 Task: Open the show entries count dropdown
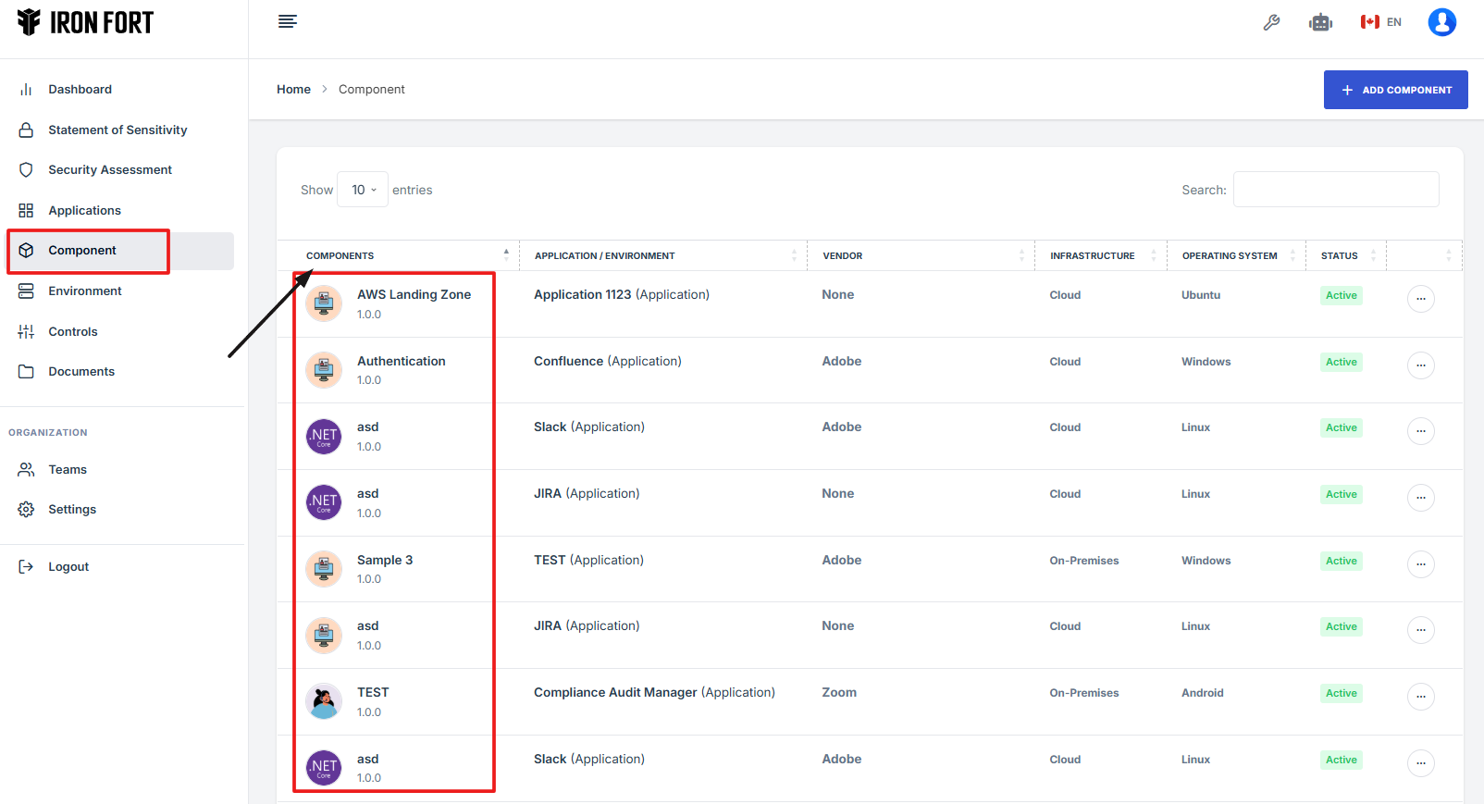[x=363, y=190]
